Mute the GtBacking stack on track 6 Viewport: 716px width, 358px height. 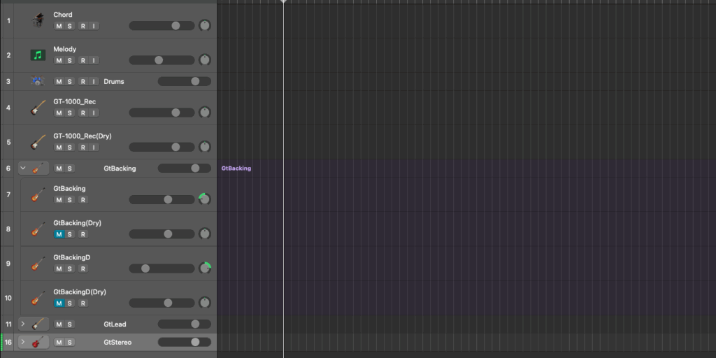(59, 169)
